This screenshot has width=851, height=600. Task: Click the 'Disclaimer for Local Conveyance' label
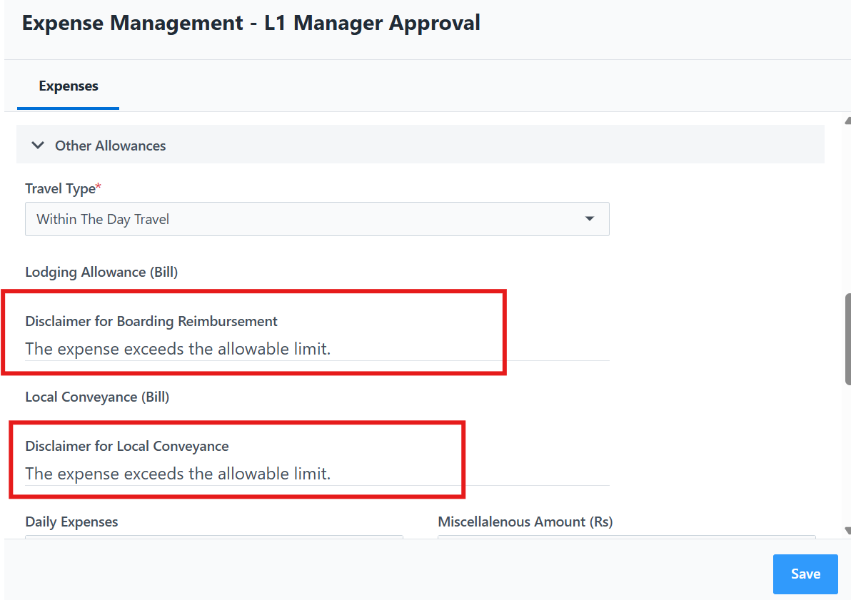(x=127, y=446)
